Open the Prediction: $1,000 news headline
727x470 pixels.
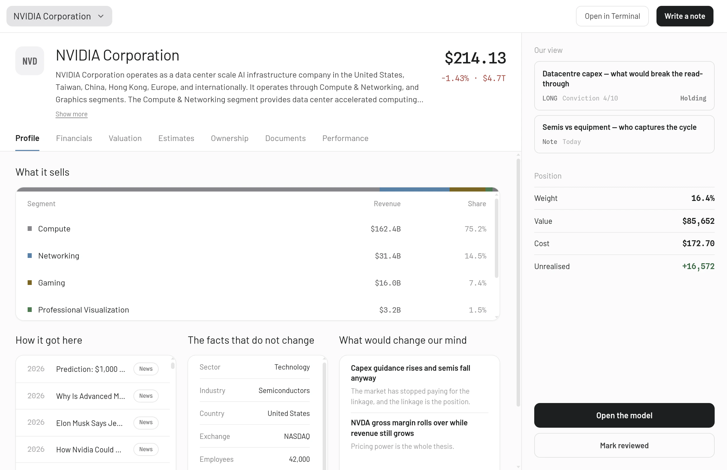[x=91, y=369]
